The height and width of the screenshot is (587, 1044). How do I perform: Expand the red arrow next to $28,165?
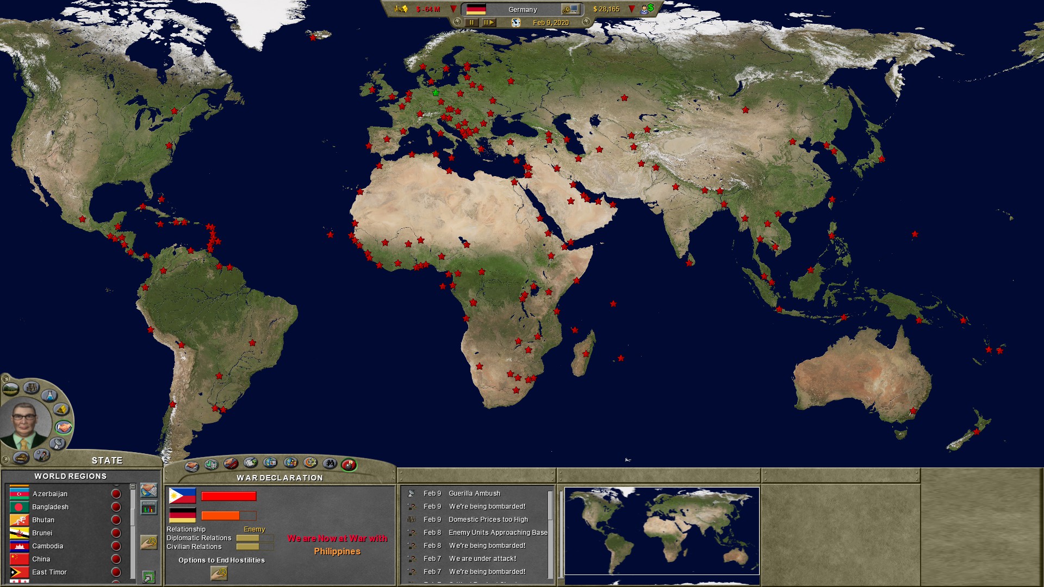[x=631, y=9]
